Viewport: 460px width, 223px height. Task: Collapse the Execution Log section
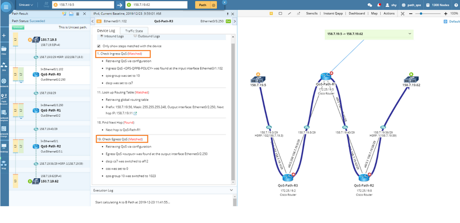[x=231, y=190]
